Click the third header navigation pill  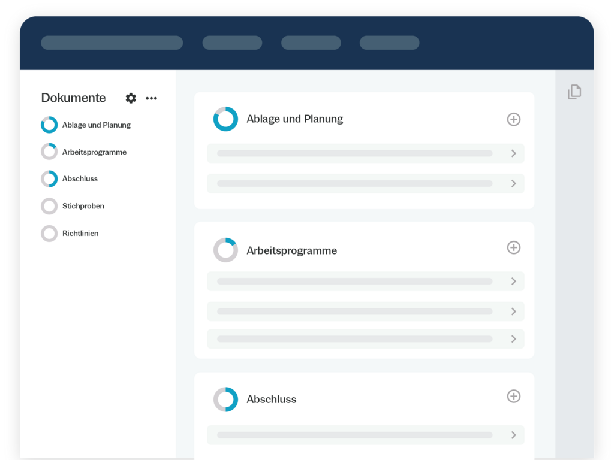311,43
